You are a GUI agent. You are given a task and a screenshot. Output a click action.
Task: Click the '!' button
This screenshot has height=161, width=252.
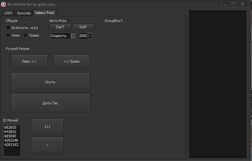click(x=47, y=145)
